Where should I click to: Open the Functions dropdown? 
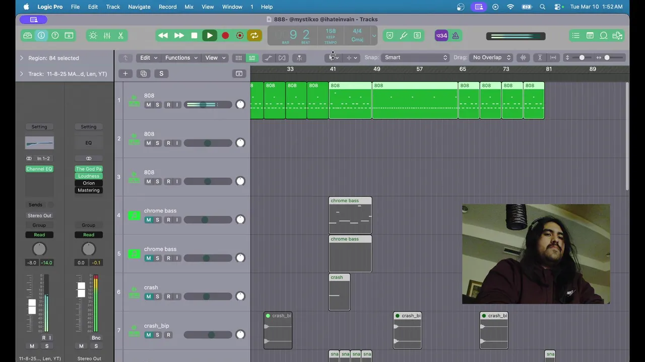181,58
